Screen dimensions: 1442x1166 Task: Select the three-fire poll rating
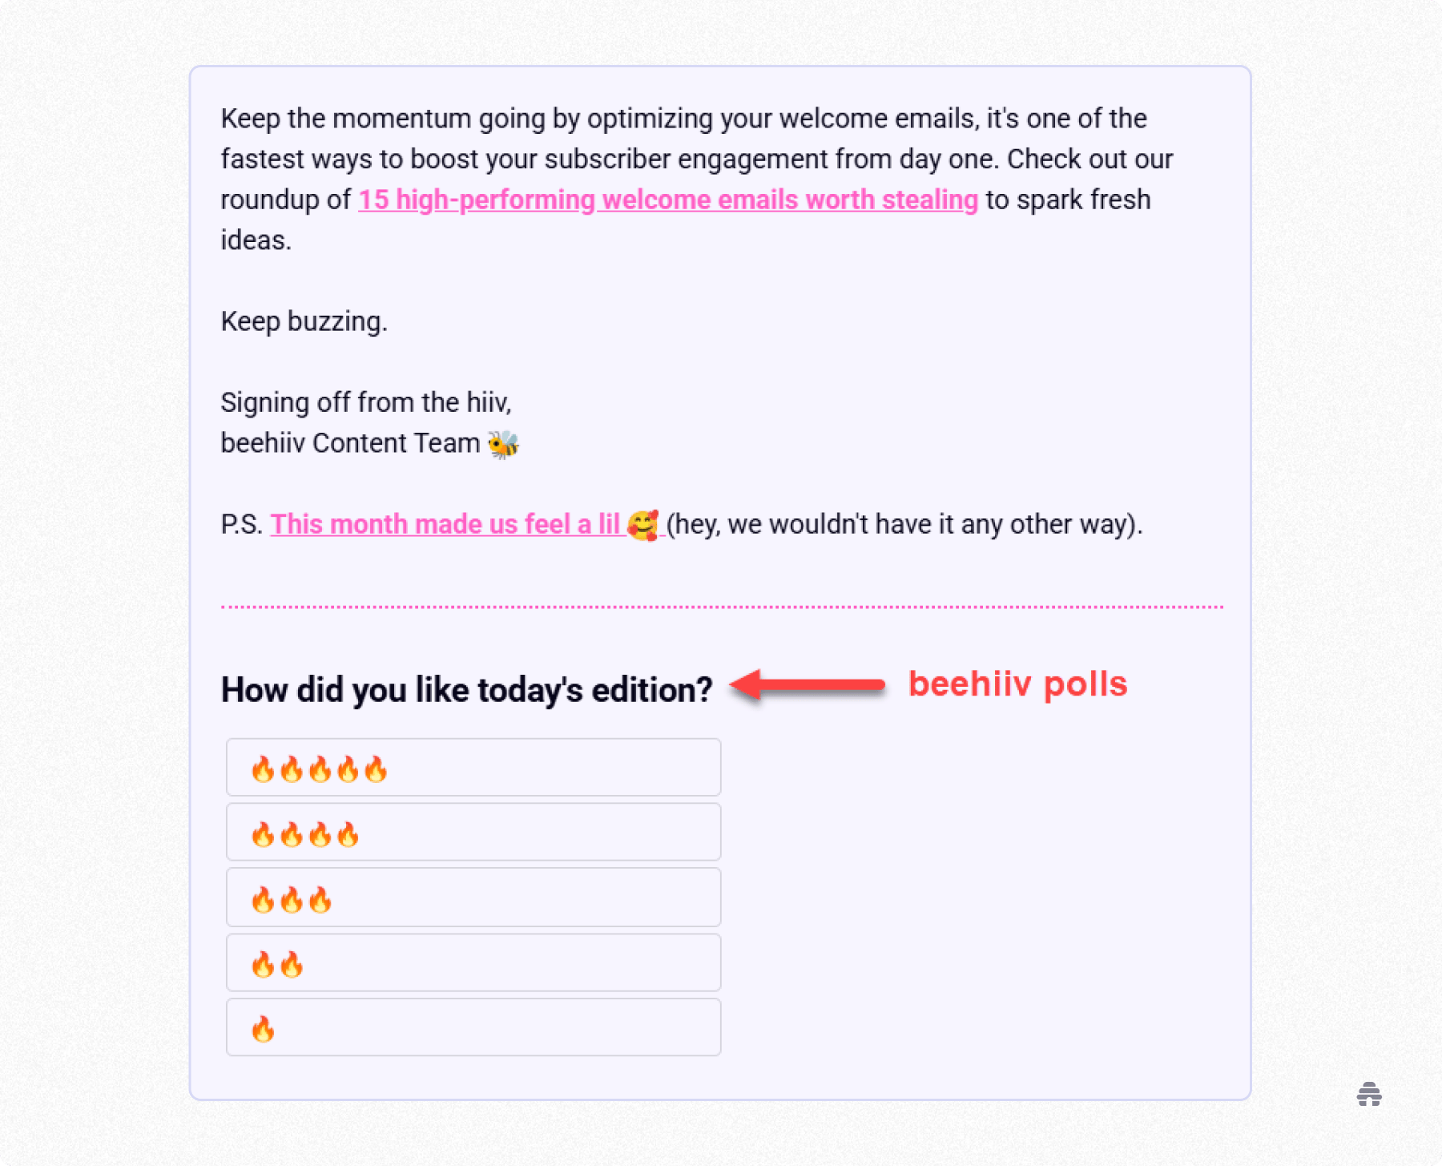pyautogui.click(x=473, y=898)
